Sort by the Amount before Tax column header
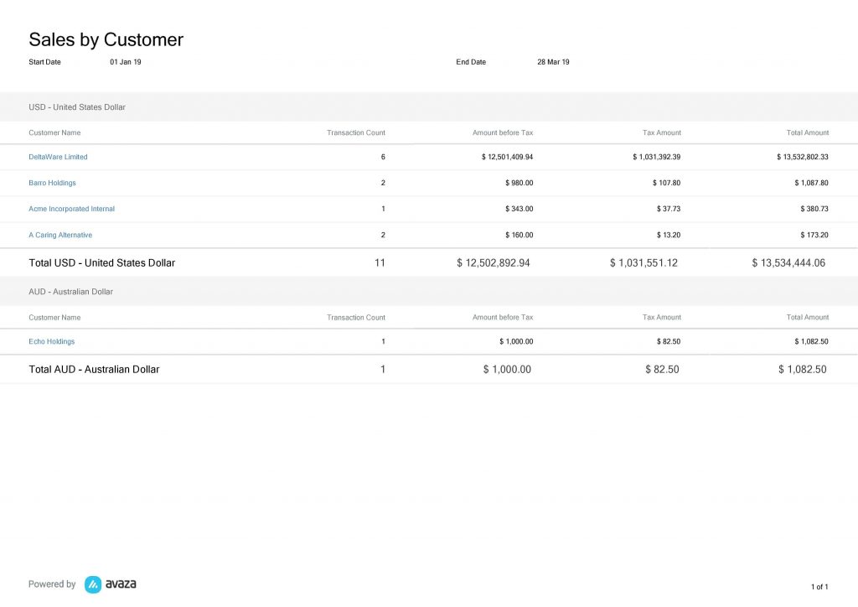Viewport: 858px width, 607px height. point(501,132)
